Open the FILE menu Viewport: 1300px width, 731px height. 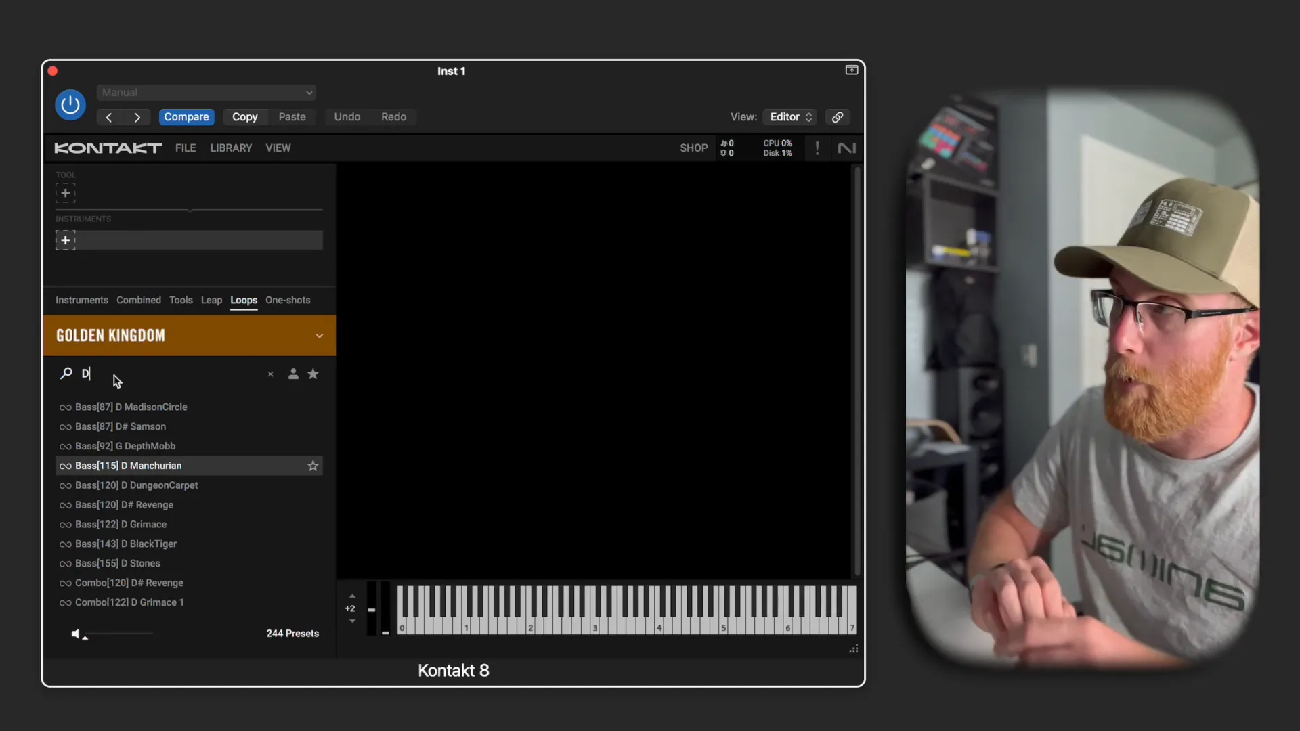click(186, 148)
